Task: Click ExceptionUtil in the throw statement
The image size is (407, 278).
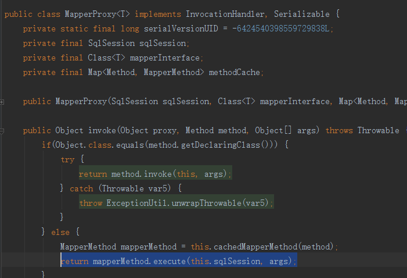Action: [136, 203]
